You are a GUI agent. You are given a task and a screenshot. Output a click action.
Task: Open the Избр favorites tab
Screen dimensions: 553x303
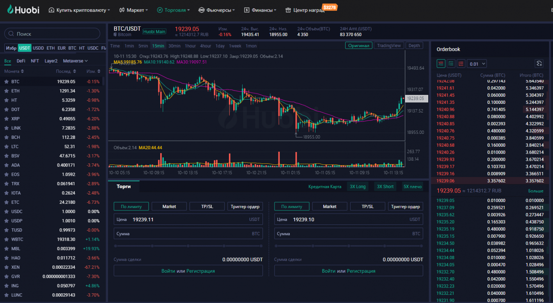point(11,48)
